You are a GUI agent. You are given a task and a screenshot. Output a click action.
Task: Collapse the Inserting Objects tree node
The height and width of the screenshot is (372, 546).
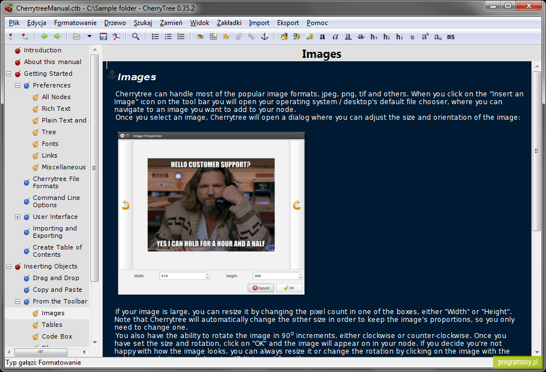pos(9,267)
